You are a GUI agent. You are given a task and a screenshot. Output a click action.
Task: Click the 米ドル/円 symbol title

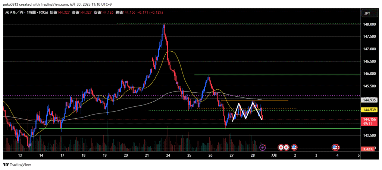(14, 12)
